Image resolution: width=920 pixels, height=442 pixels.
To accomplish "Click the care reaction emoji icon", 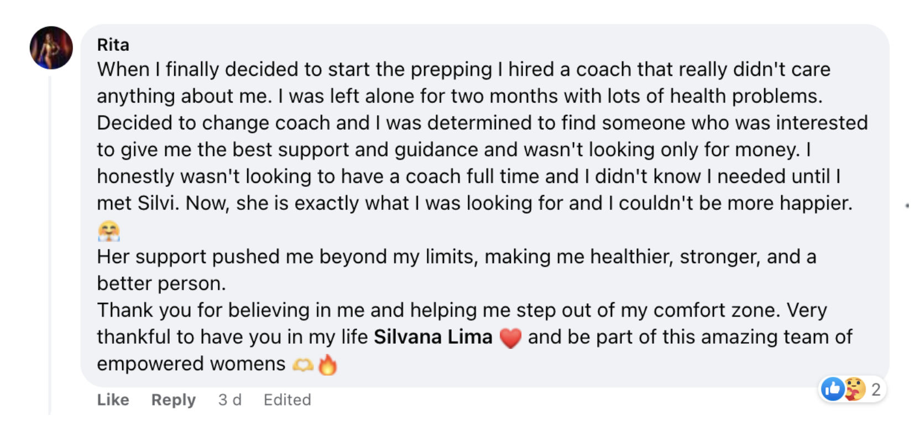I will point(854,390).
